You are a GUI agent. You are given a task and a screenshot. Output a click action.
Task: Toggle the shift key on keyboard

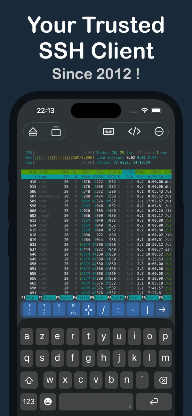[x=29, y=380]
